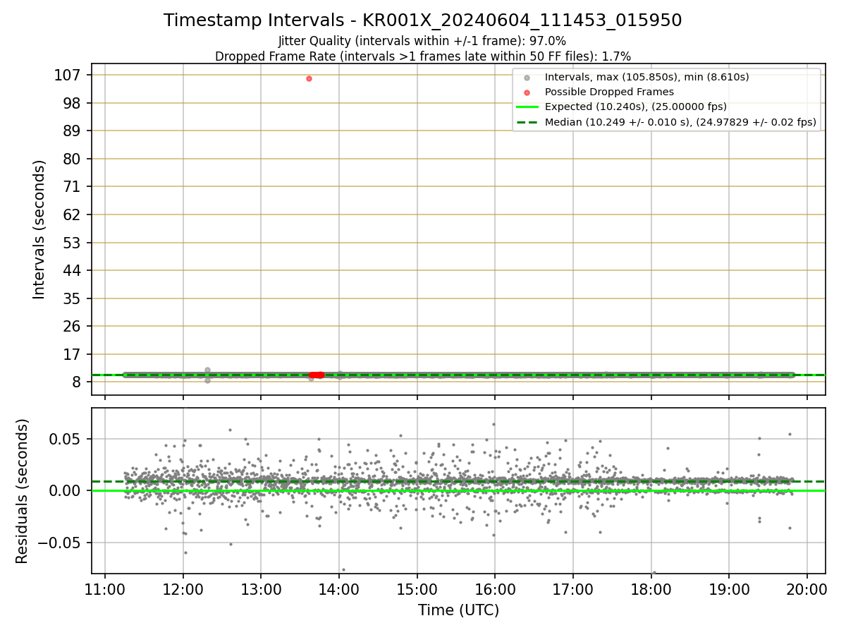The image size is (846, 635).
Task: Click the x-axis tick label '14:00'
Action: tap(339, 590)
